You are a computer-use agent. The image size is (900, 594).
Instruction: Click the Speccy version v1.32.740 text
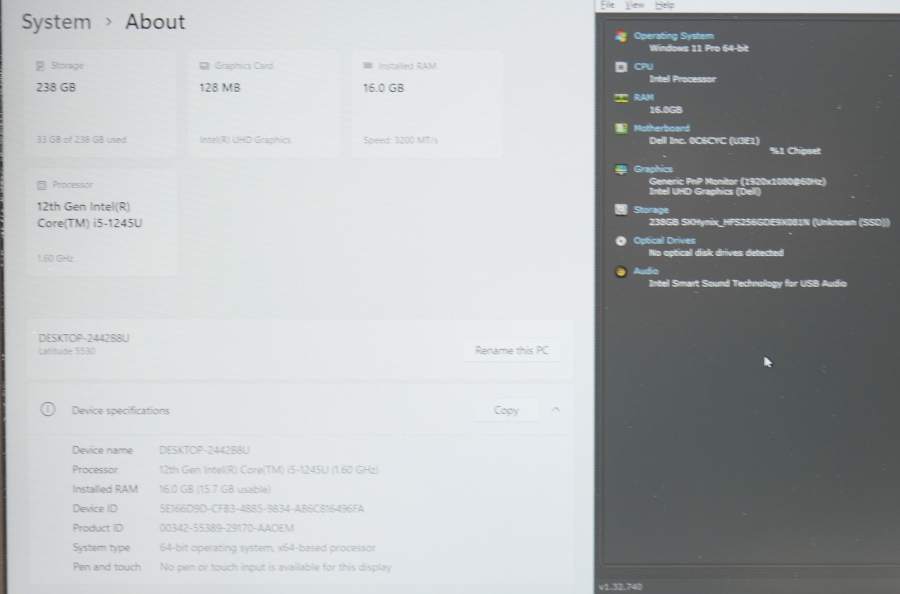(x=620, y=587)
